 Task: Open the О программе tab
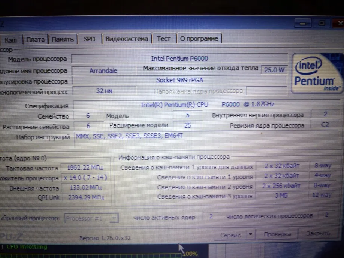coord(199,38)
